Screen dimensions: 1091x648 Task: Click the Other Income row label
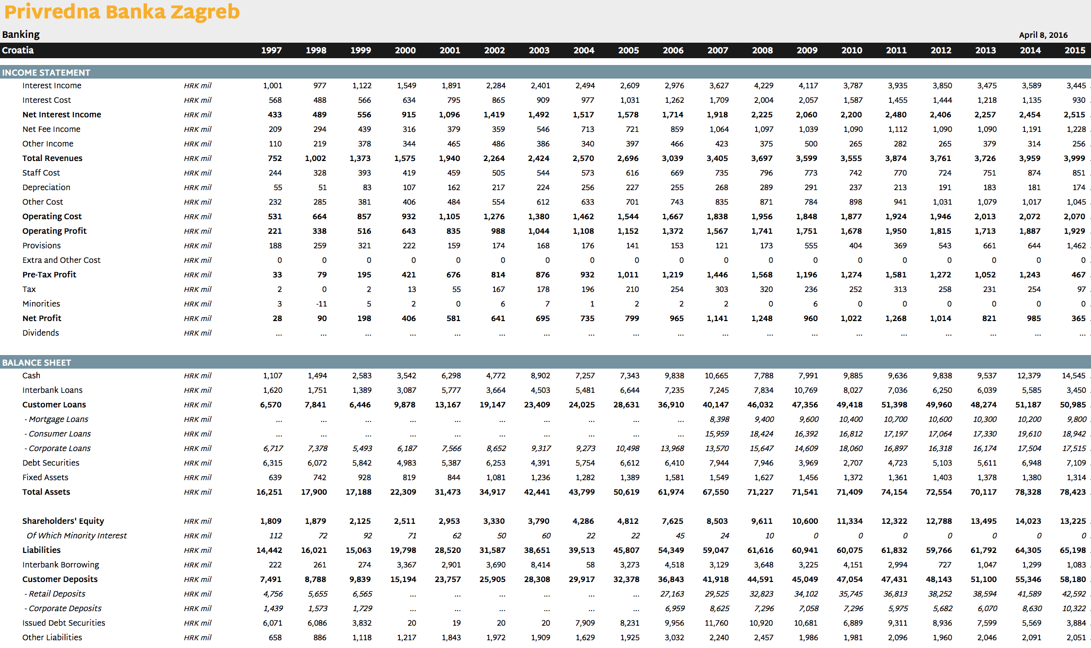48,144
